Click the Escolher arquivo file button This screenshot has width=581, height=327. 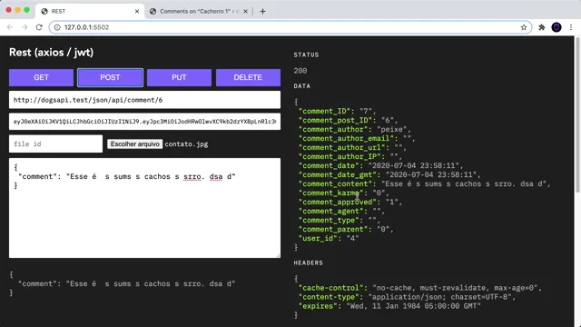pyautogui.click(x=135, y=144)
